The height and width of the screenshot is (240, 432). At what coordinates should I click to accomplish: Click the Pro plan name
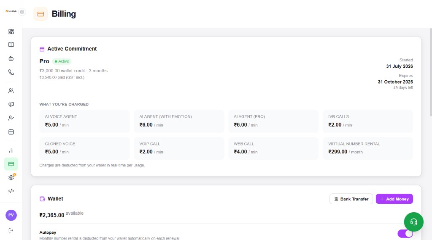44,61
